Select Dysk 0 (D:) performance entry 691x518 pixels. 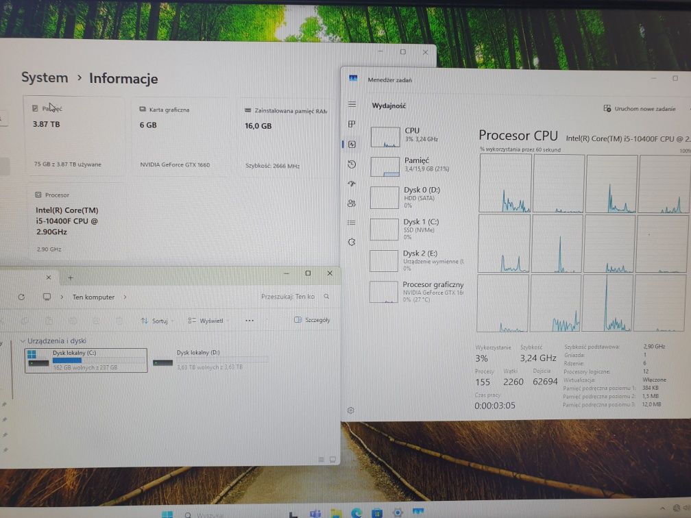(x=417, y=197)
